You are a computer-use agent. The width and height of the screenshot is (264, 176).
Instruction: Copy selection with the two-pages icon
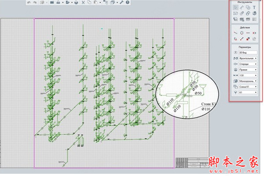[x=89, y=2]
